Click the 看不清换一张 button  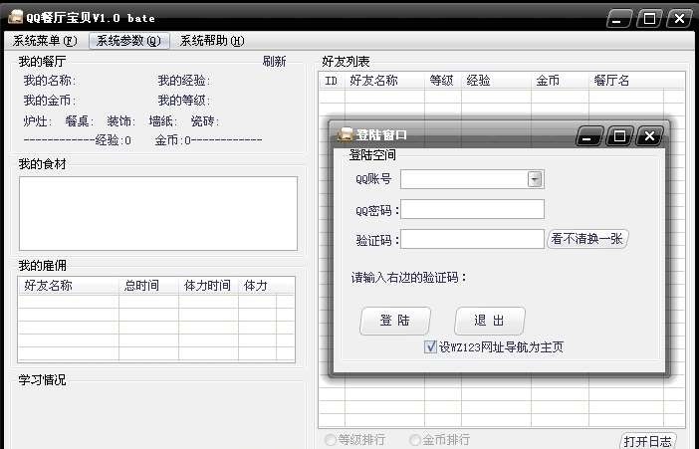point(587,239)
